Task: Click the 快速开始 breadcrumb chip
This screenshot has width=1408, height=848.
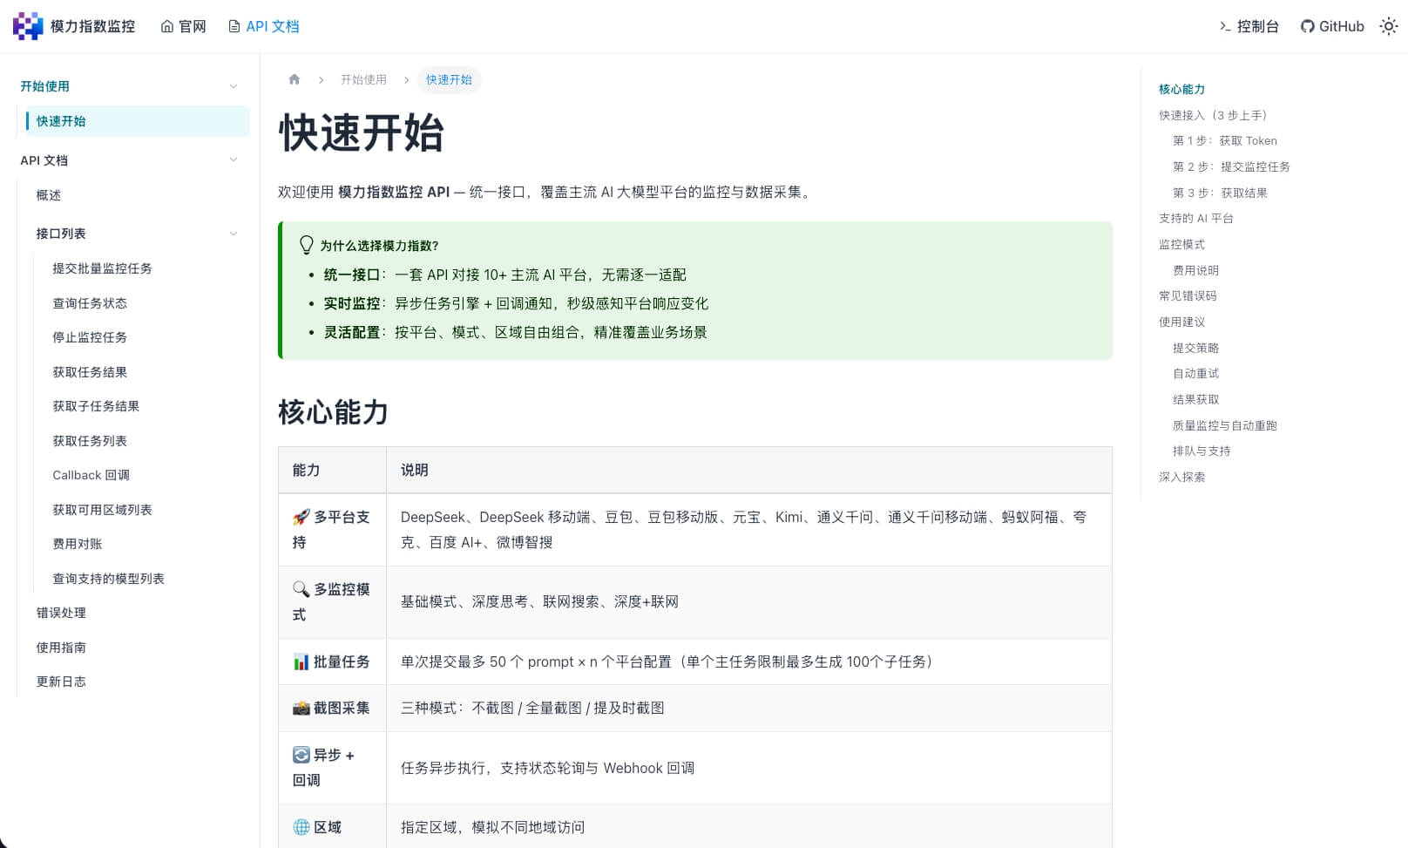Action: pyautogui.click(x=449, y=79)
